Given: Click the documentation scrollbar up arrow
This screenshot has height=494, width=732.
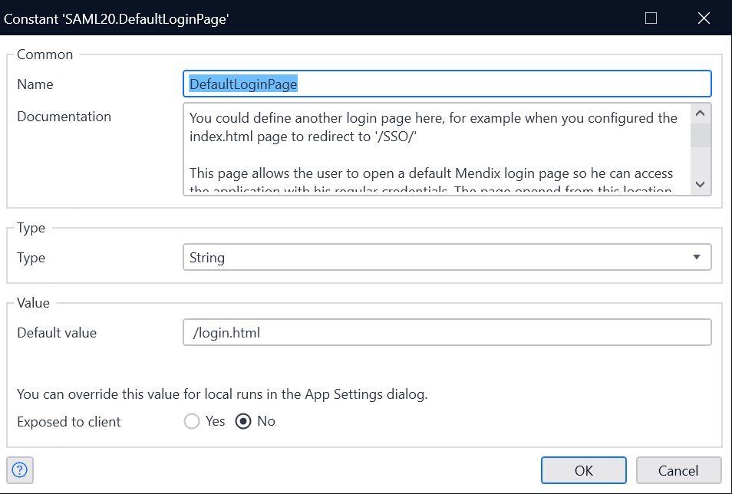Looking at the screenshot, I should 700,112.
